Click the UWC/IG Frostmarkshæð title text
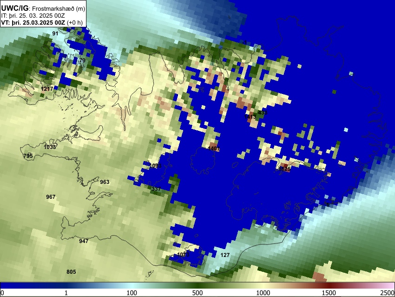 [43, 8]
